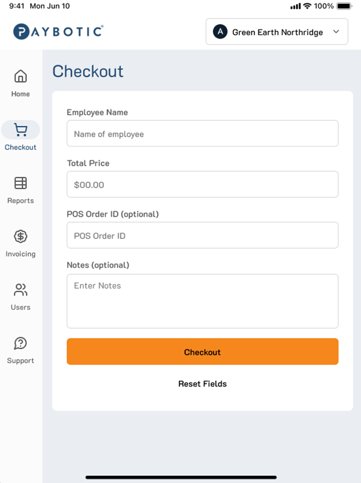Click into the Total Price field
This screenshot has height=483, width=361.
point(202,185)
